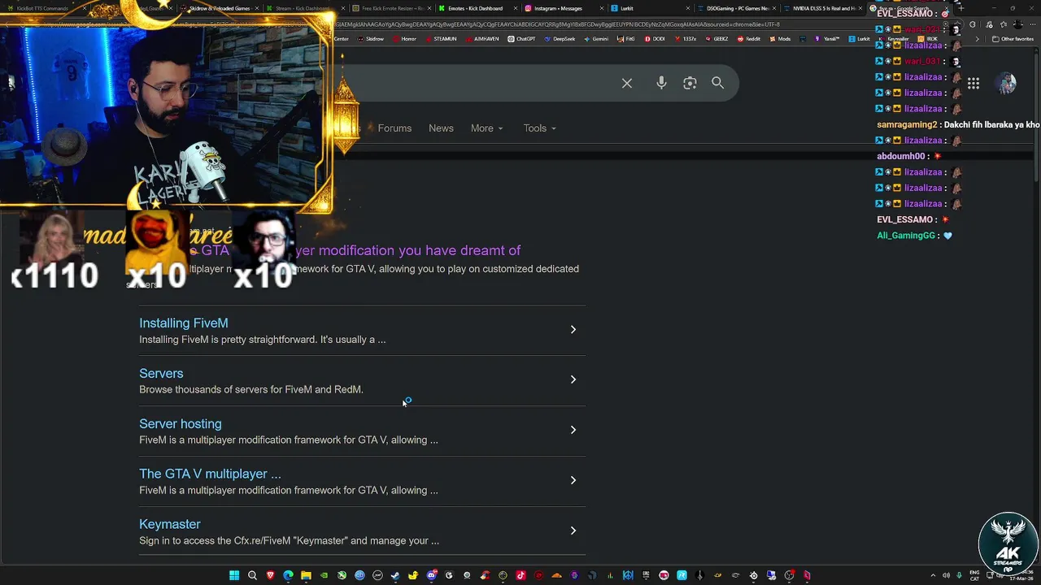Open Windows taskbar search

point(252,575)
